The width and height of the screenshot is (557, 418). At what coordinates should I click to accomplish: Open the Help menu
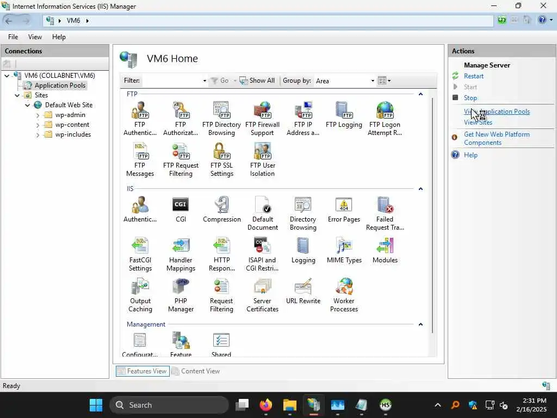click(59, 37)
